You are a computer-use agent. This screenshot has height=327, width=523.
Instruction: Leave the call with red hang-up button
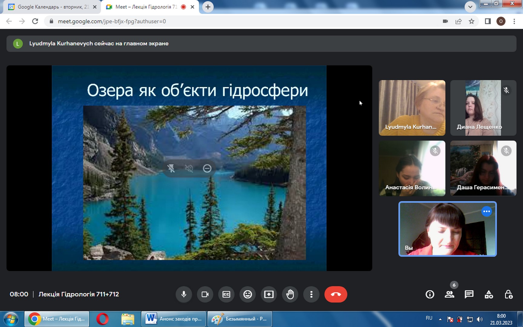point(336,294)
